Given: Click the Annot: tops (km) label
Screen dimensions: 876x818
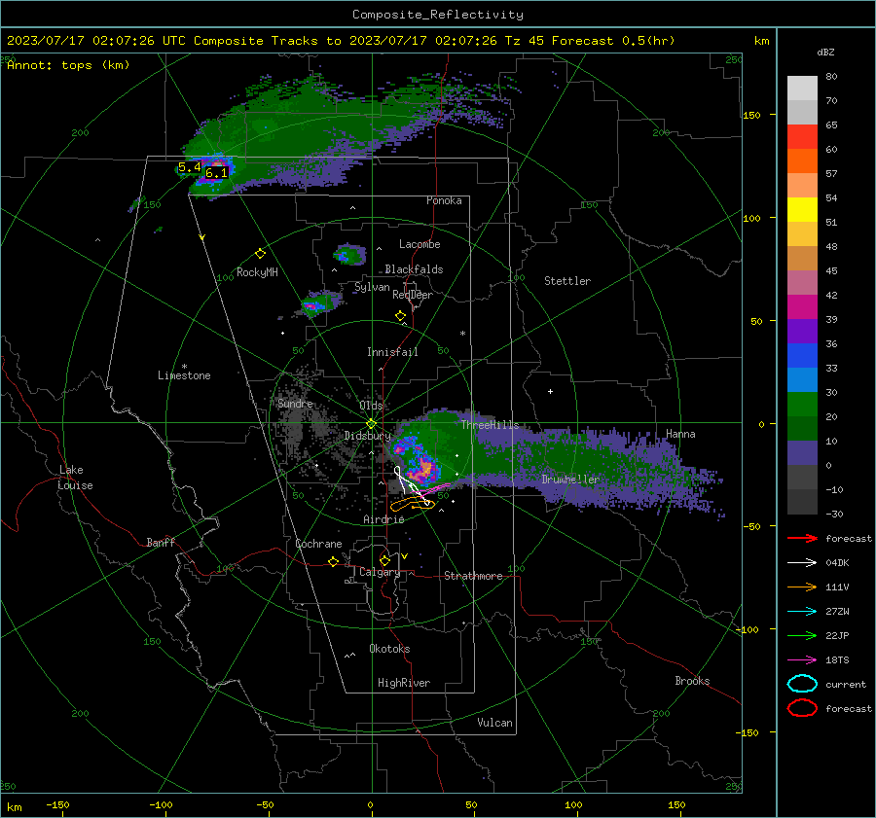Looking at the screenshot, I should [x=68, y=65].
